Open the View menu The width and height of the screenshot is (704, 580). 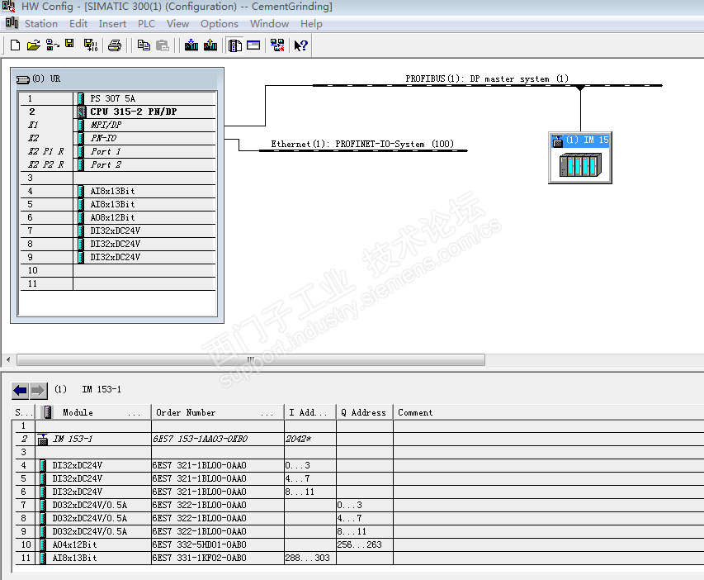coord(177,23)
